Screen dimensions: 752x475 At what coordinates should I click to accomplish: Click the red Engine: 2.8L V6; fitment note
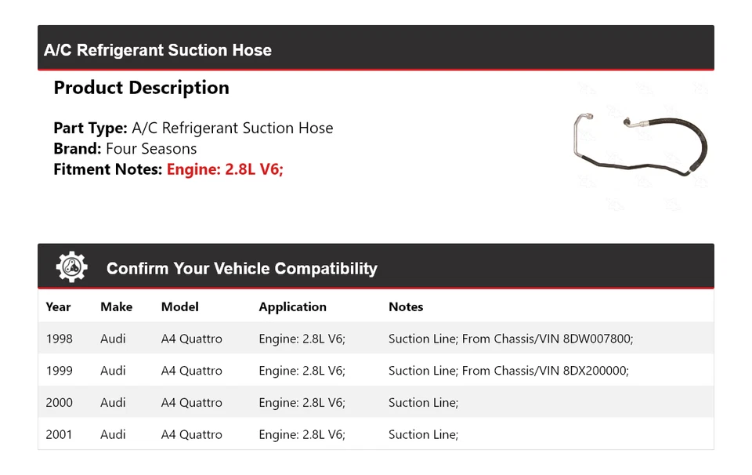225,169
